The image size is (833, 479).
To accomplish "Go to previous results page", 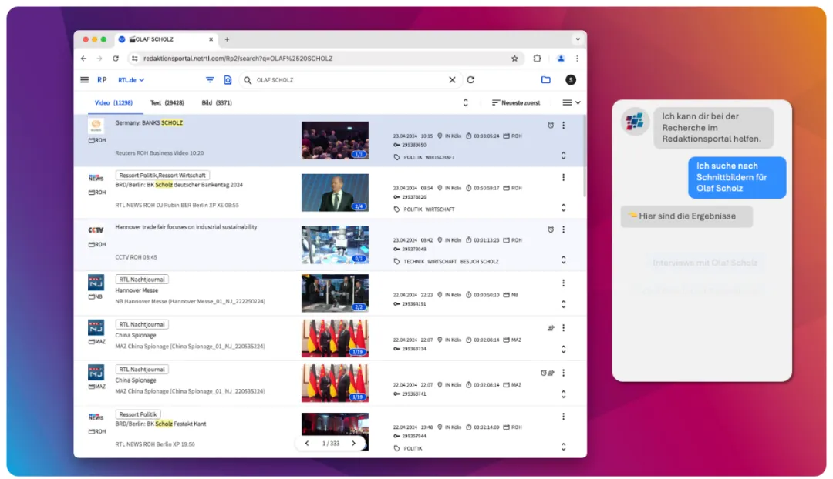I will [x=306, y=444].
